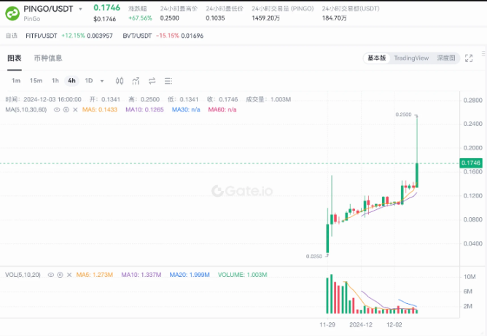
Task: Remove the MA indicator with X
Action: [x=74, y=109]
